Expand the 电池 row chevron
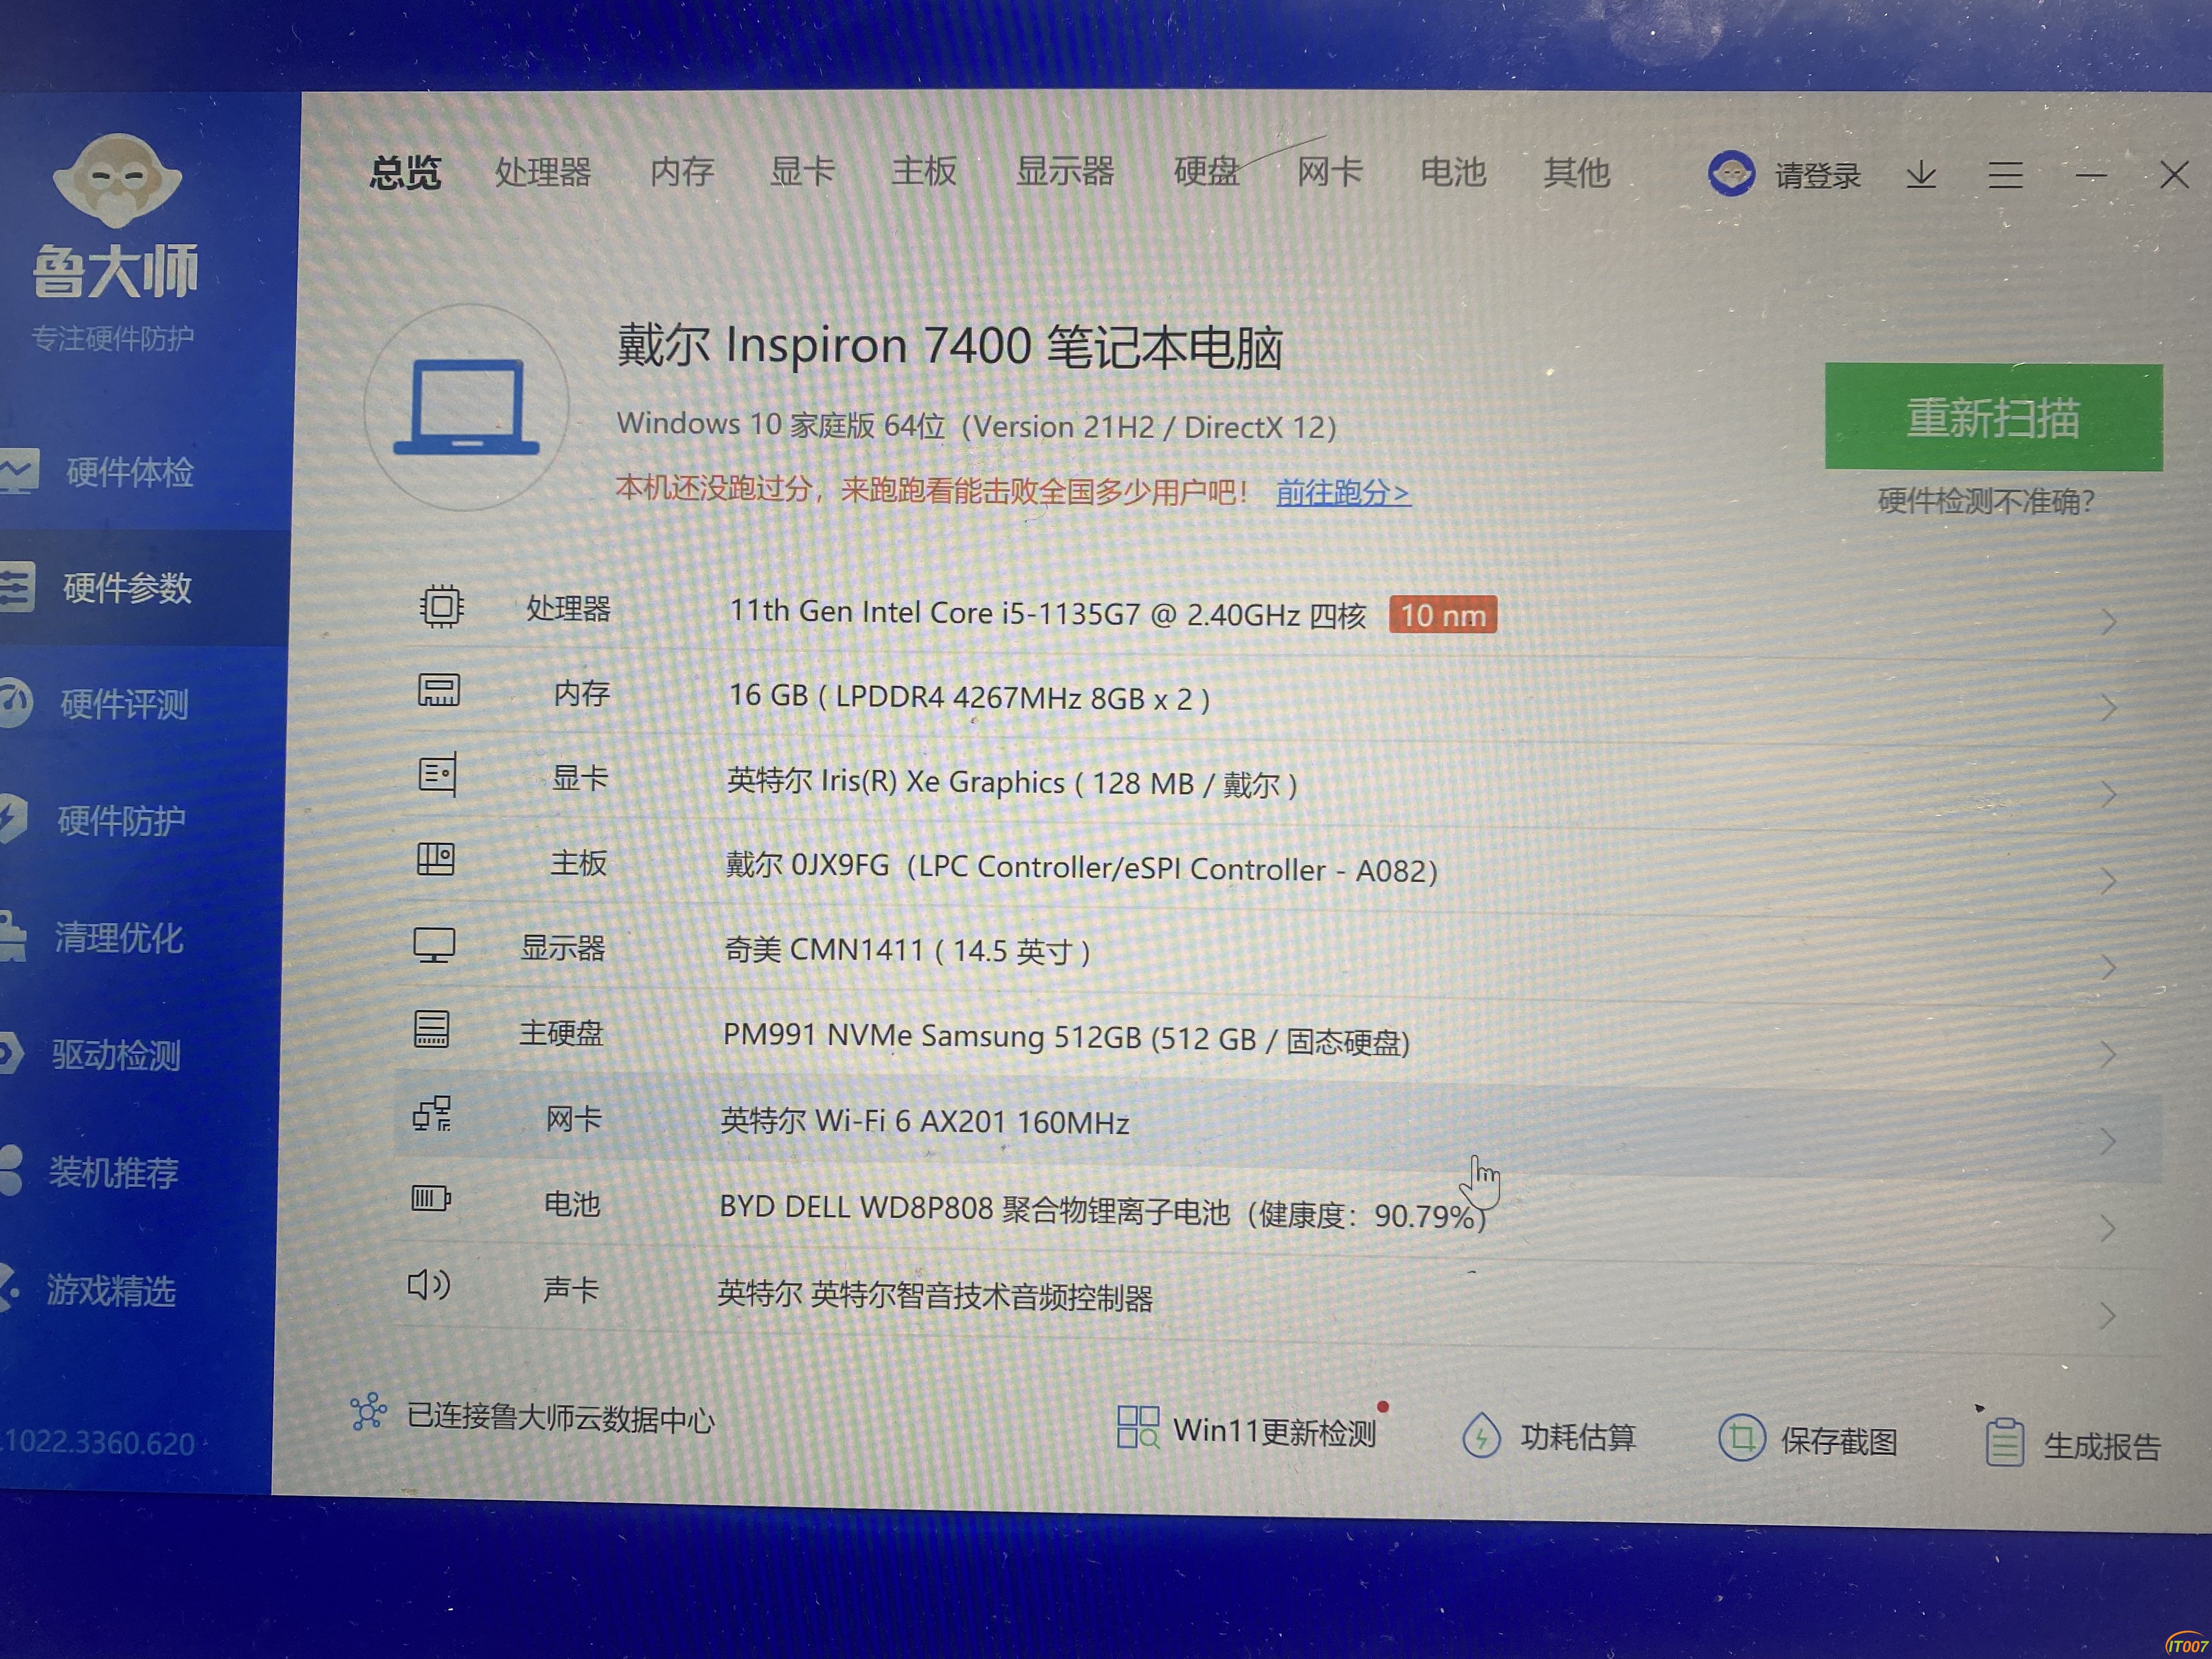 (x=2108, y=1228)
